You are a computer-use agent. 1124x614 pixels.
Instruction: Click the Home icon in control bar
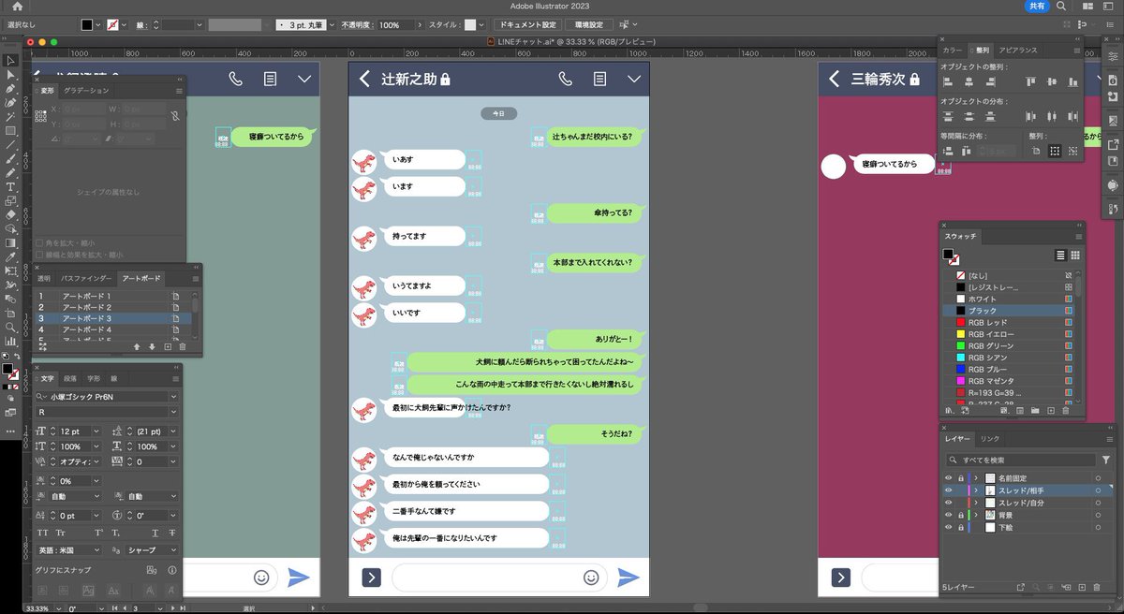point(17,7)
